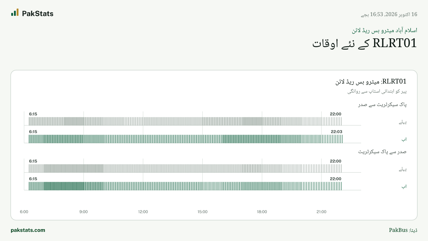Click the 9:00 axis tick label

pos(83,212)
